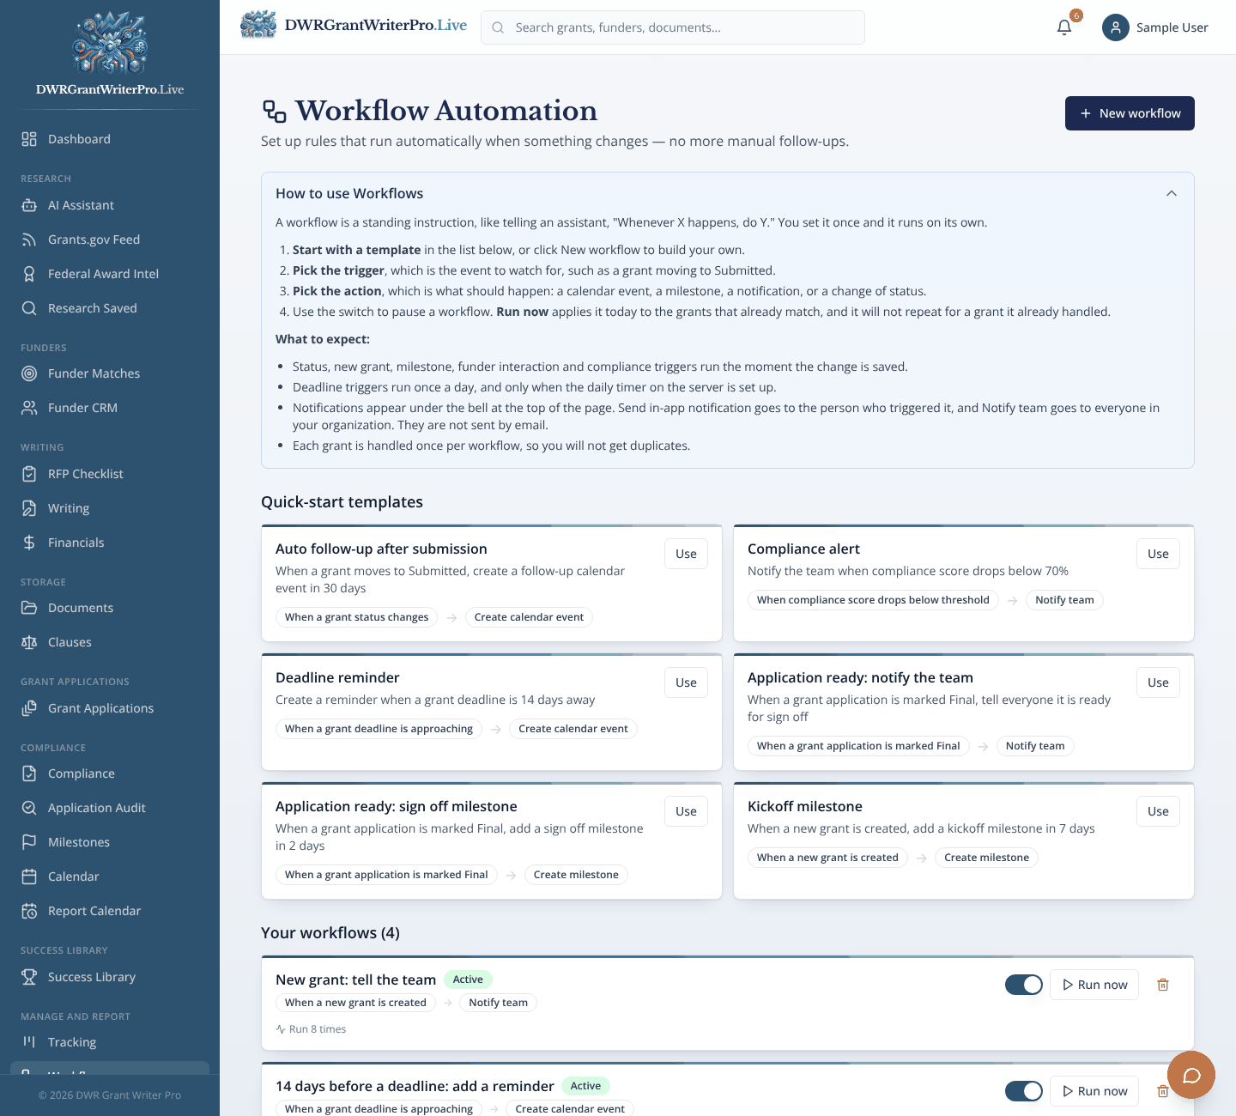Navigate to Grant Applications
The height and width of the screenshot is (1116, 1236).
pos(110,708)
